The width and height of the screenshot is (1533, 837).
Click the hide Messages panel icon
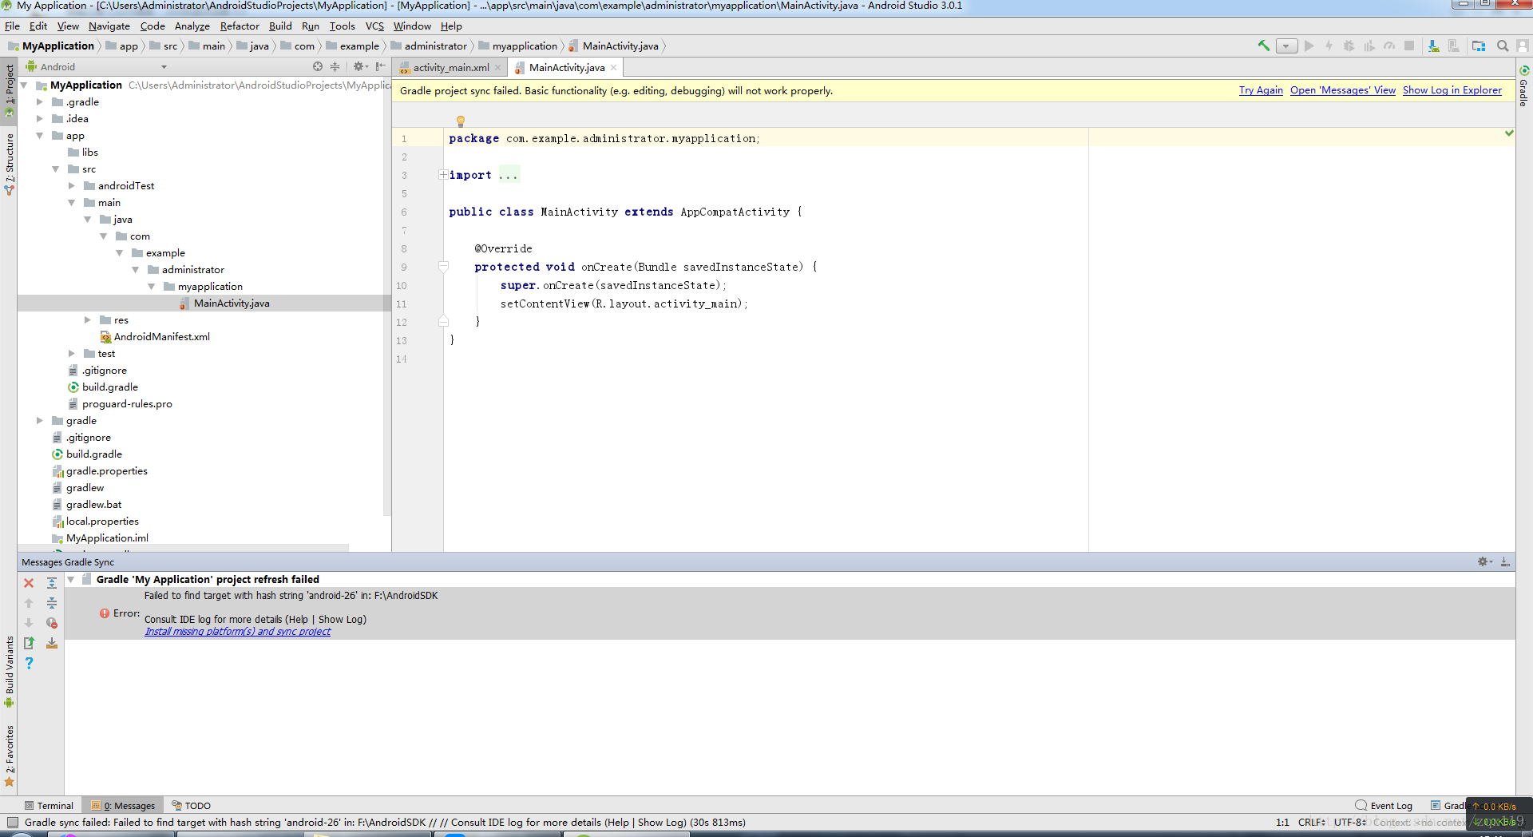coord(1505,562)
